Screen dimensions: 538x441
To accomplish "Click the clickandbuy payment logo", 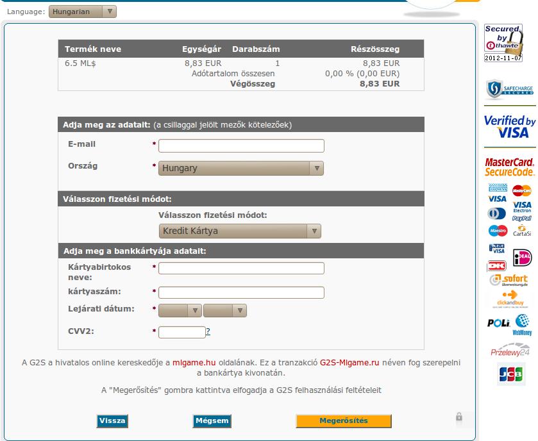I will 510,299.
